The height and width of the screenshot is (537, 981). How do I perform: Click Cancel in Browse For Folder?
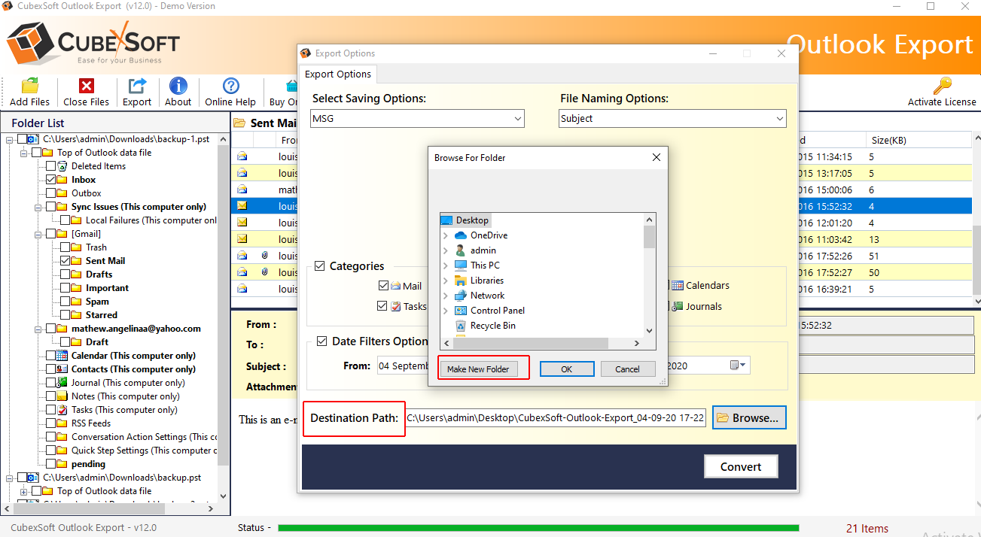point(627,369)
